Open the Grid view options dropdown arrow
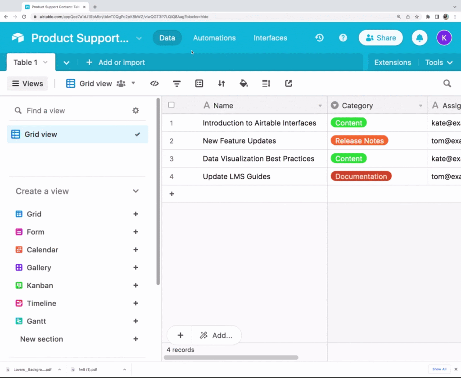This screenshot has height=378, width=461. 133,83
